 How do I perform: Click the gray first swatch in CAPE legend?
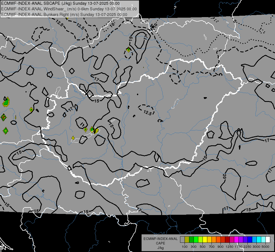pyautogui.click(x=182, y=240)
